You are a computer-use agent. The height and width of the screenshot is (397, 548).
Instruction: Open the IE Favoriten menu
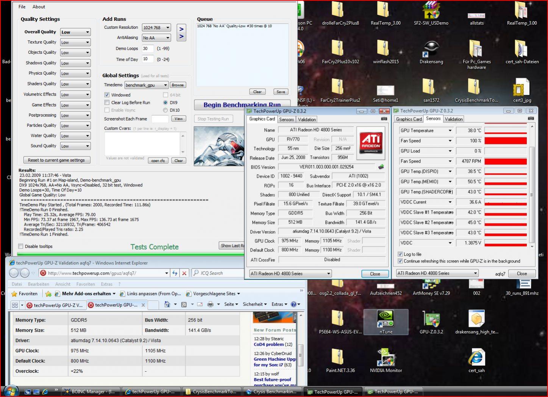coord(86,284)
